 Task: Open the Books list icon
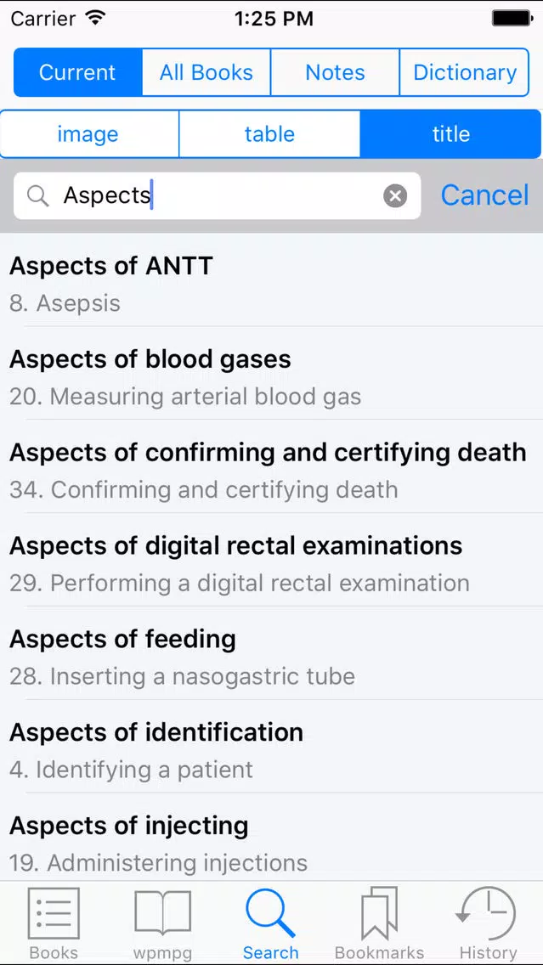click(54, 912)
